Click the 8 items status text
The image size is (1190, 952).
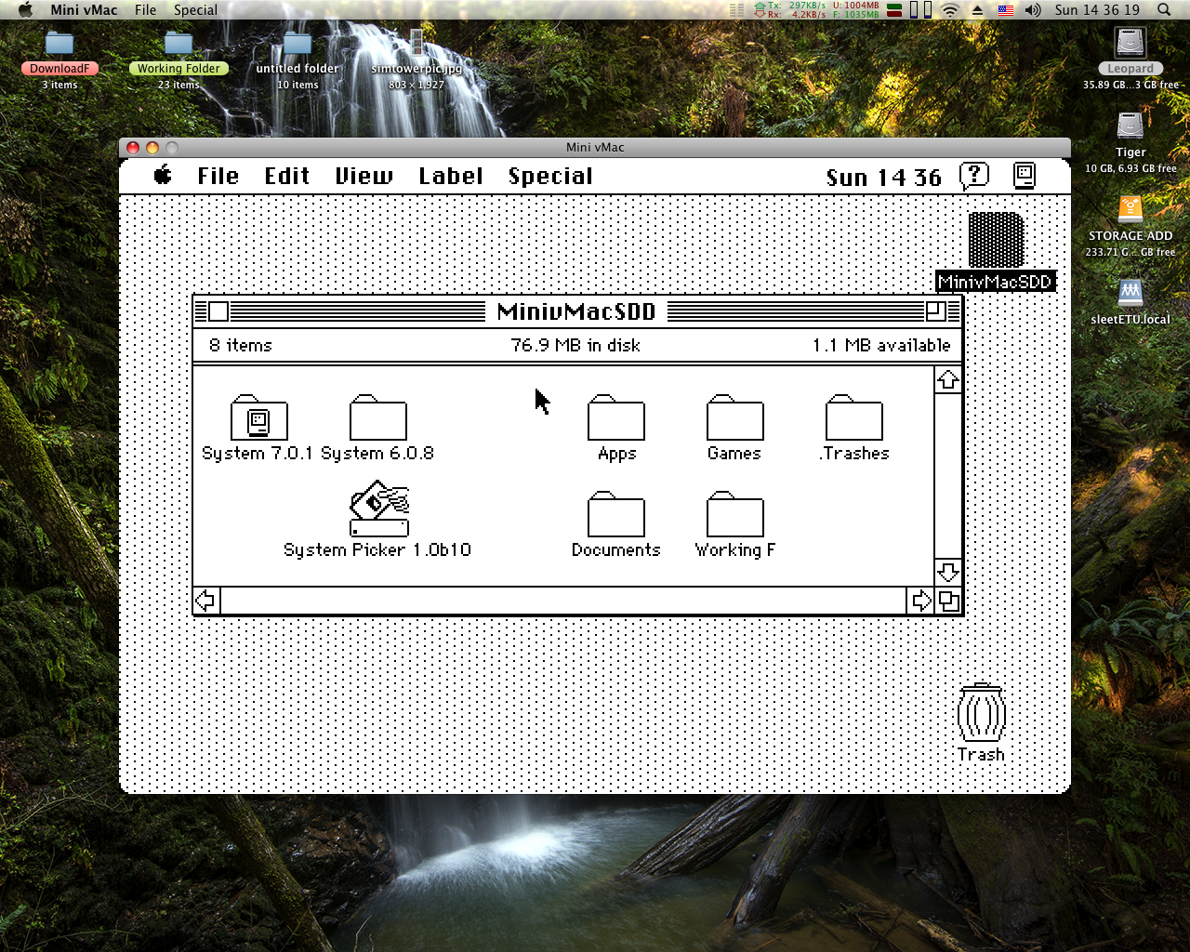tap(241, 345)
